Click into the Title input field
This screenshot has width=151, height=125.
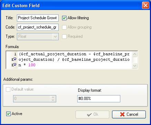(x=38, y=18)
